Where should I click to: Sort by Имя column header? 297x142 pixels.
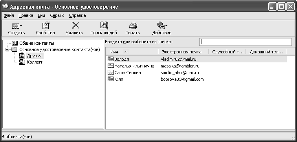pyautogui.click(x=132, y=52)
